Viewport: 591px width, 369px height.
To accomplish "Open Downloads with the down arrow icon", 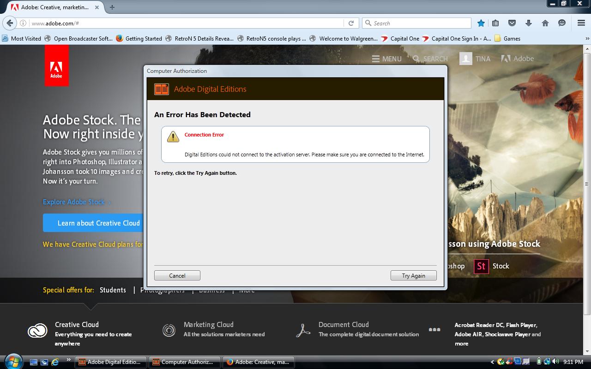I will point(529,23).
